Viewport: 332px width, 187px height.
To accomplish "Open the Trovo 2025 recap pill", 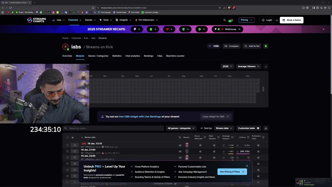I will pyautogui.click(x=185, y=29).
